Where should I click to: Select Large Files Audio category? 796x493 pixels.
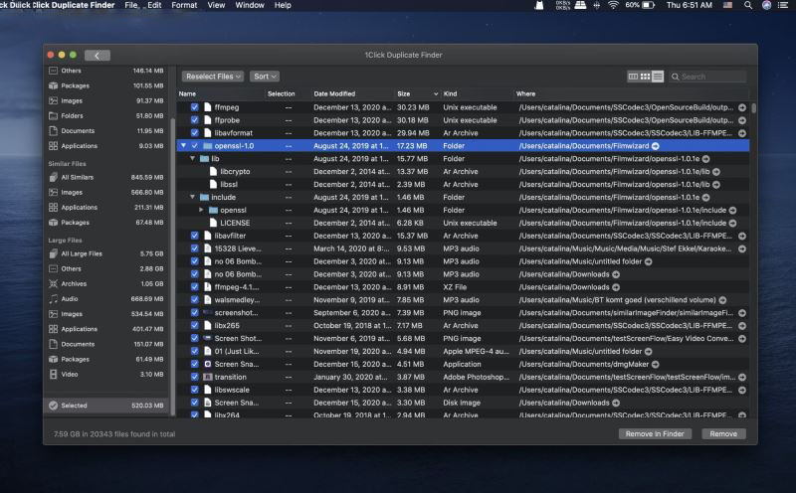click(106, 299)
